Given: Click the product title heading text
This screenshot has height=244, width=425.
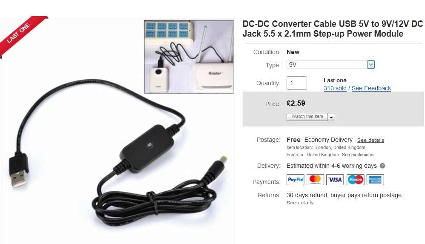Looking at the screenshot, I should tap(333, 29).
